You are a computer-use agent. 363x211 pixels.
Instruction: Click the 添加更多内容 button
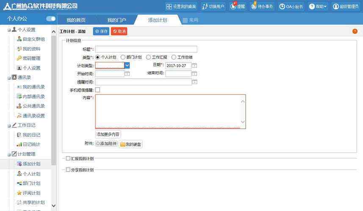(x=108, y=134)
